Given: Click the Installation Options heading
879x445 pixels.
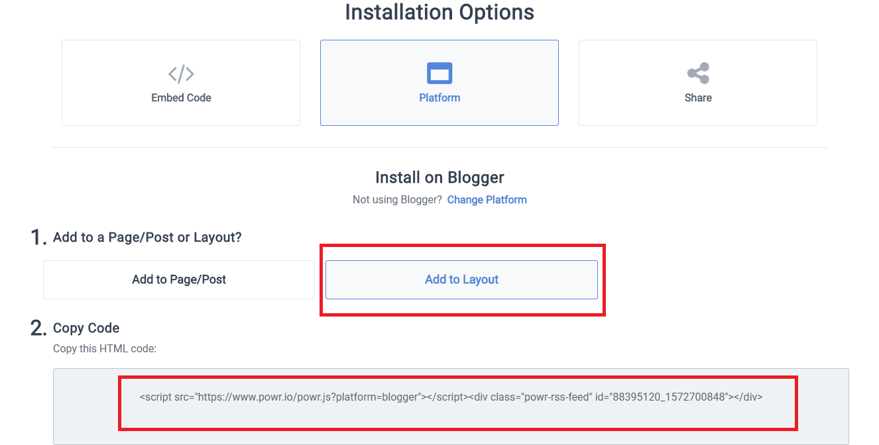Looking at the screenshot, I should click(x=439, y=12).
